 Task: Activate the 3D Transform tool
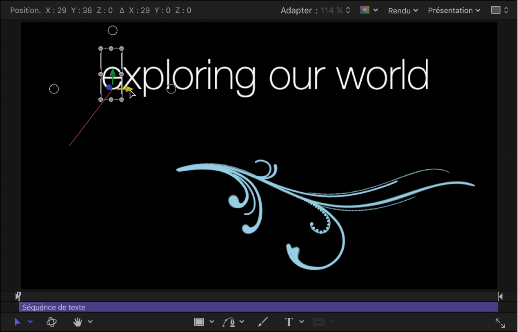click(x=51, y=322)
